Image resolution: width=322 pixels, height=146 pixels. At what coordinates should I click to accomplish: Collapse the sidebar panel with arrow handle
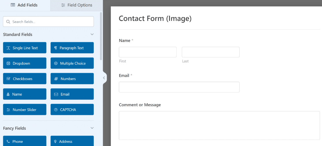coord(104,78)
